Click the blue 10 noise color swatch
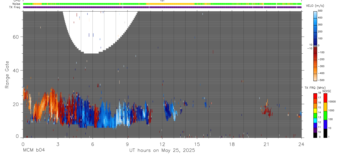Image resolution: width=339 pixels, height=156 pixels. click(x=325, y=124)
